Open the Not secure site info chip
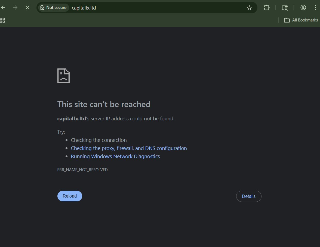 (53, 8)
